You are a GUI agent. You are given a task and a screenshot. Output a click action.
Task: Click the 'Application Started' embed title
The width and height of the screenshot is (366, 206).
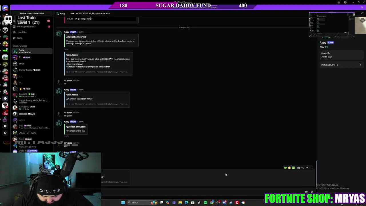tap(76, 37)
